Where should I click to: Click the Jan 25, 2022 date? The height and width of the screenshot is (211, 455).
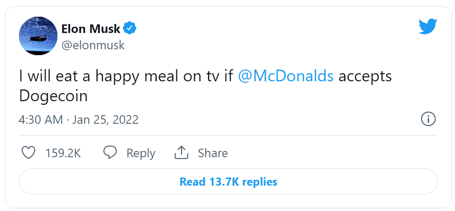105,120
